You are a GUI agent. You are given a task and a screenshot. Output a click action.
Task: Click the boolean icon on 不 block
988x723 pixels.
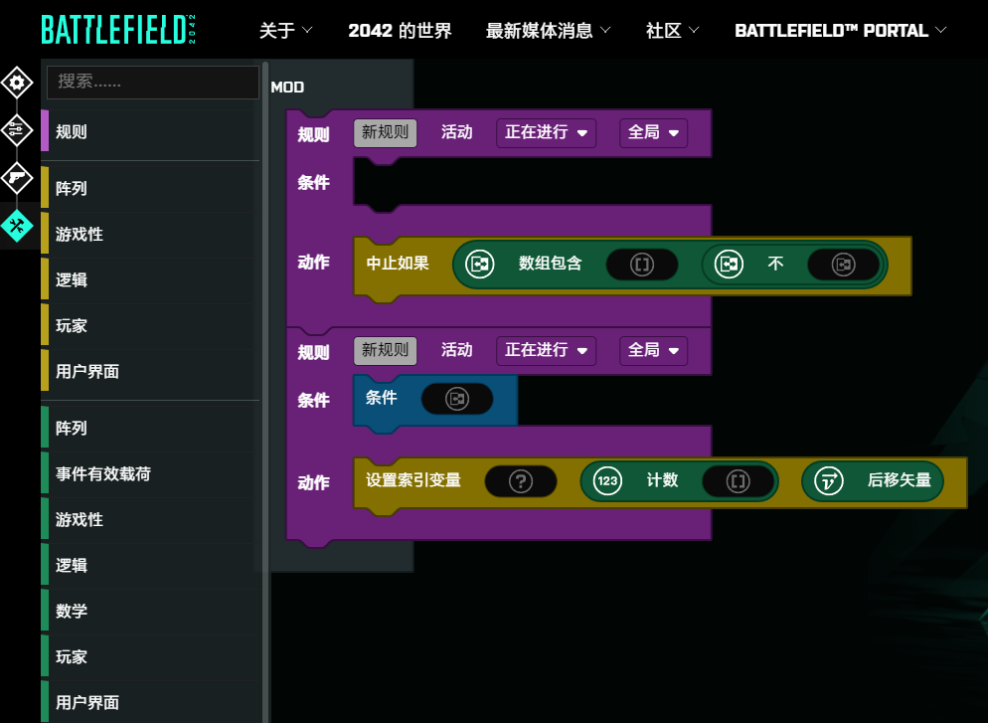coord(730,265)
